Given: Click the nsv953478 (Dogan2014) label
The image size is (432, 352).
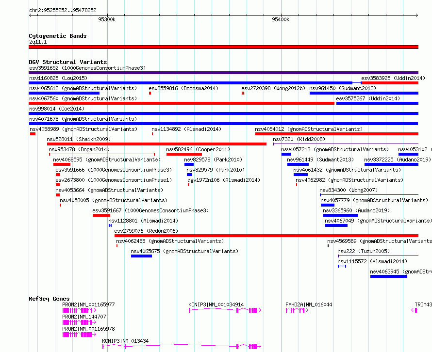Looking at the screenshot, I should [x=79, y=149].
